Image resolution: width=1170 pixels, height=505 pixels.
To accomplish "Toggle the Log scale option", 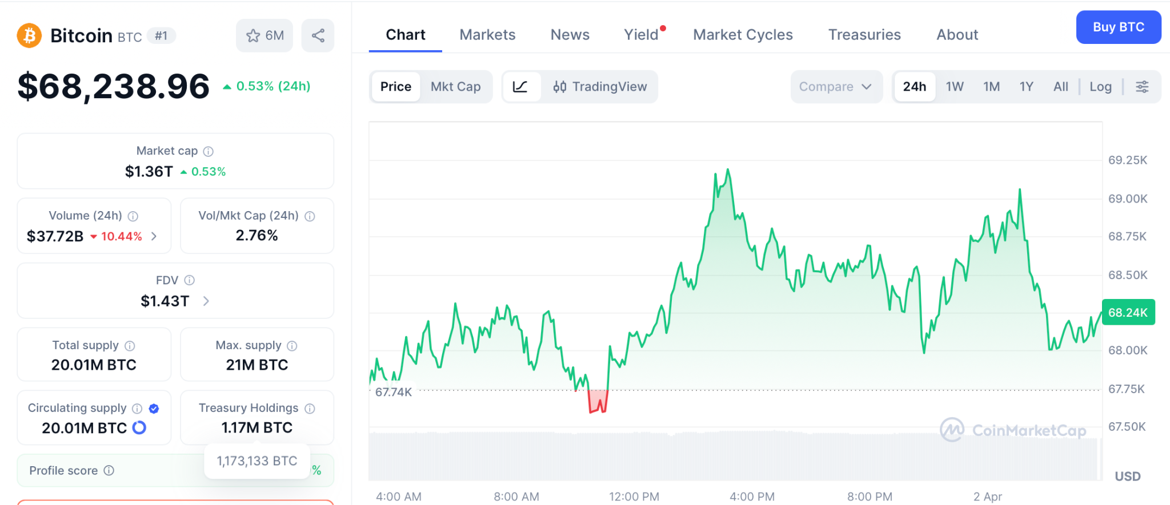I will click(1100, 87).
